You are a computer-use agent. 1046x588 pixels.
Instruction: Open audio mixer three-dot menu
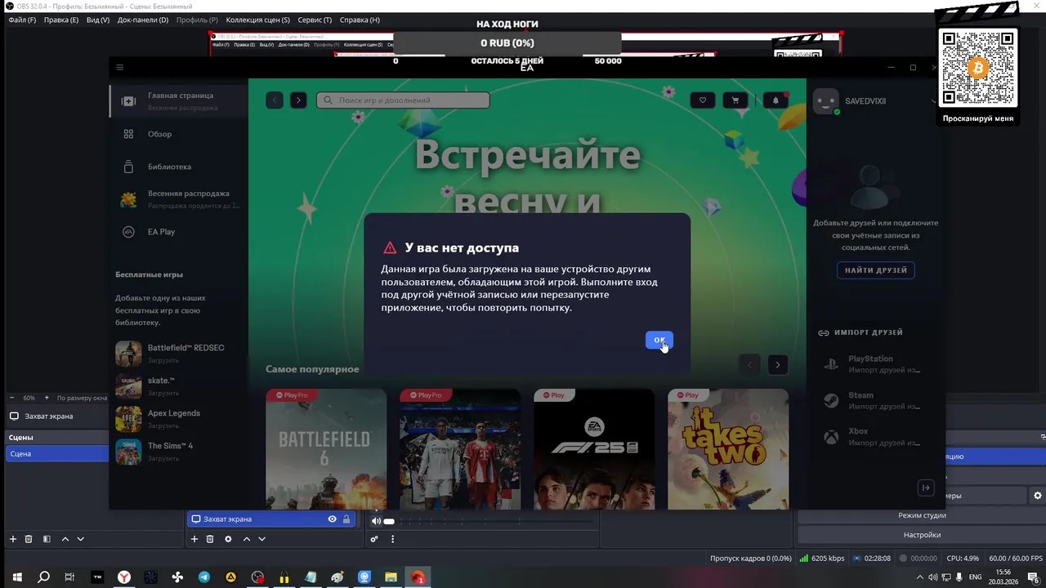pyautogui.click(x=392, y=539)
